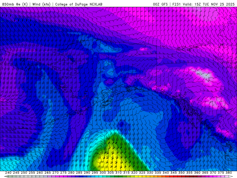Click the 305 value on the color scale
The image size is (237, 178).
click(x=111, y=173)
